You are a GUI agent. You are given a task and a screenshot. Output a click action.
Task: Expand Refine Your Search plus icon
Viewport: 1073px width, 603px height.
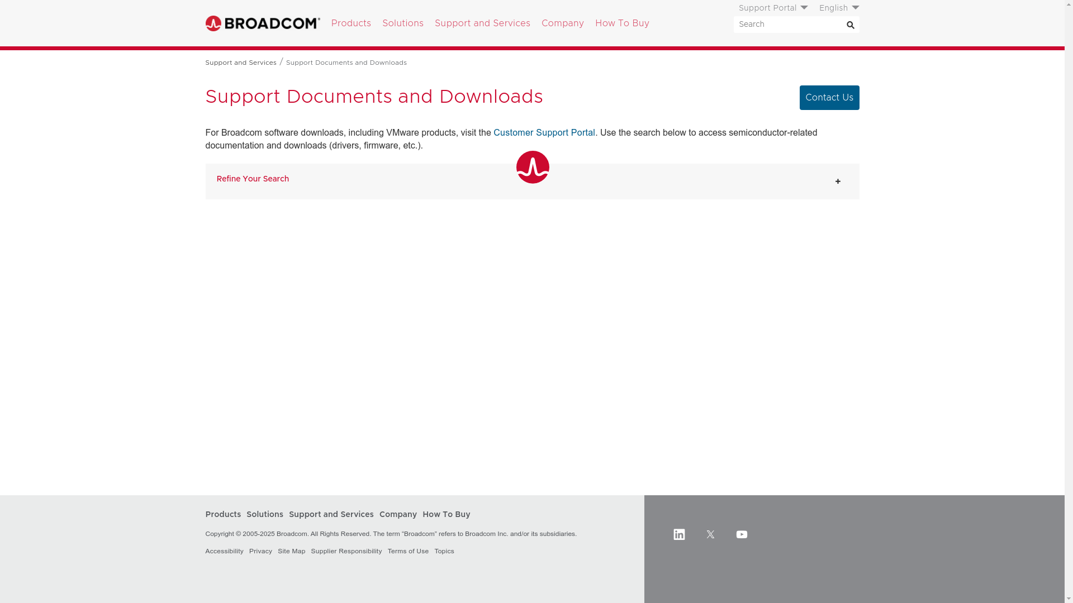(x=838, y=181)
